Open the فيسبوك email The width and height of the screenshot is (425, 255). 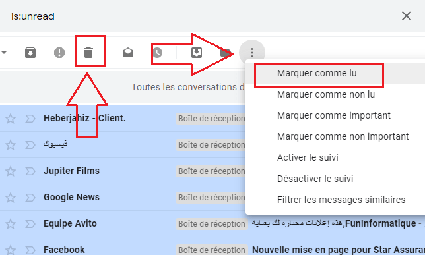55,144
